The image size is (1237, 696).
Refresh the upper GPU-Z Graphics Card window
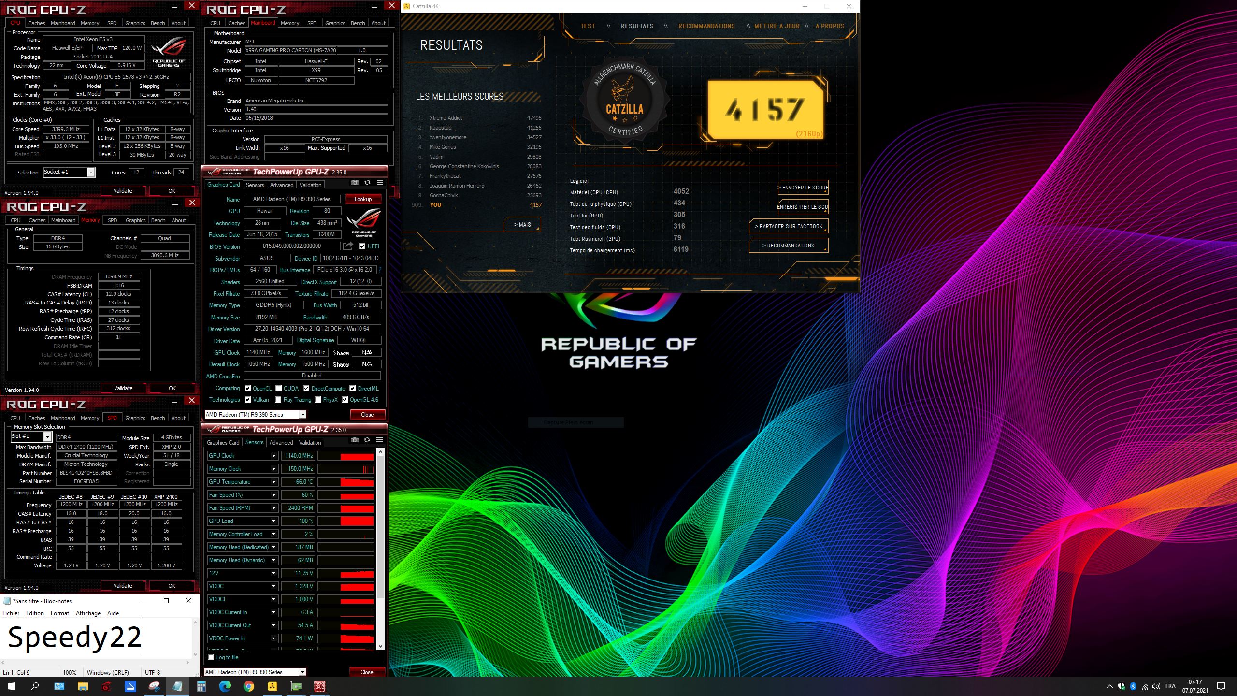click(x=368, y=183)
